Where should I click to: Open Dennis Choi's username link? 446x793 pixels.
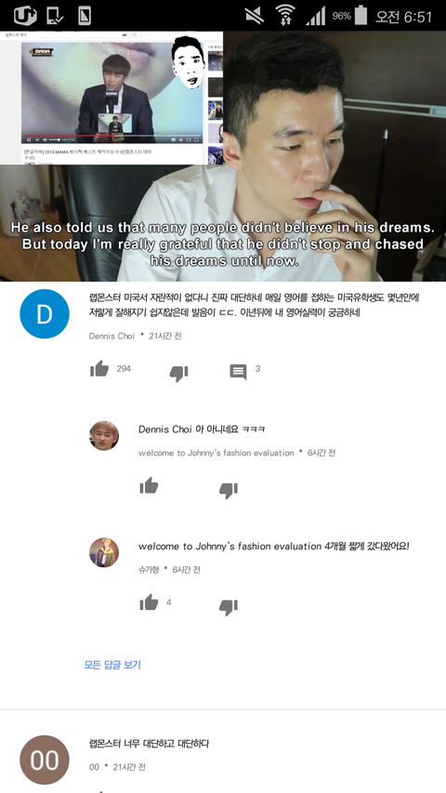coord(111,336)
